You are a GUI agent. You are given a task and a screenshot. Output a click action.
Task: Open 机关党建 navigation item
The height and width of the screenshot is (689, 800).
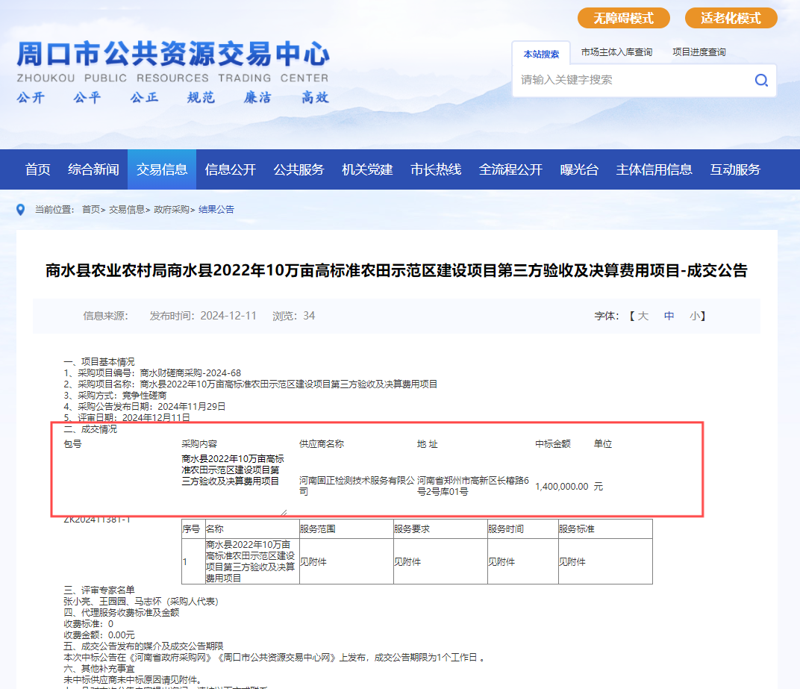(x=367, y=169)
